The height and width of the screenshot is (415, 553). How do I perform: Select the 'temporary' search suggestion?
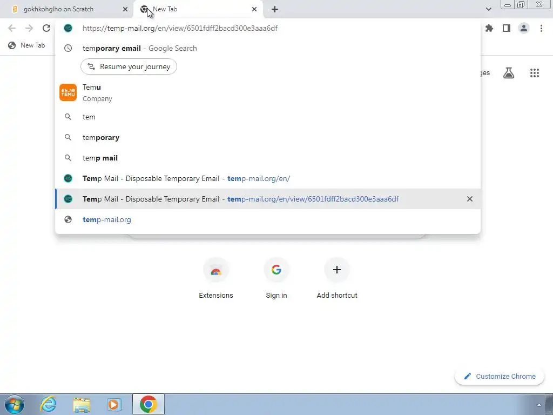pos(268,137)
